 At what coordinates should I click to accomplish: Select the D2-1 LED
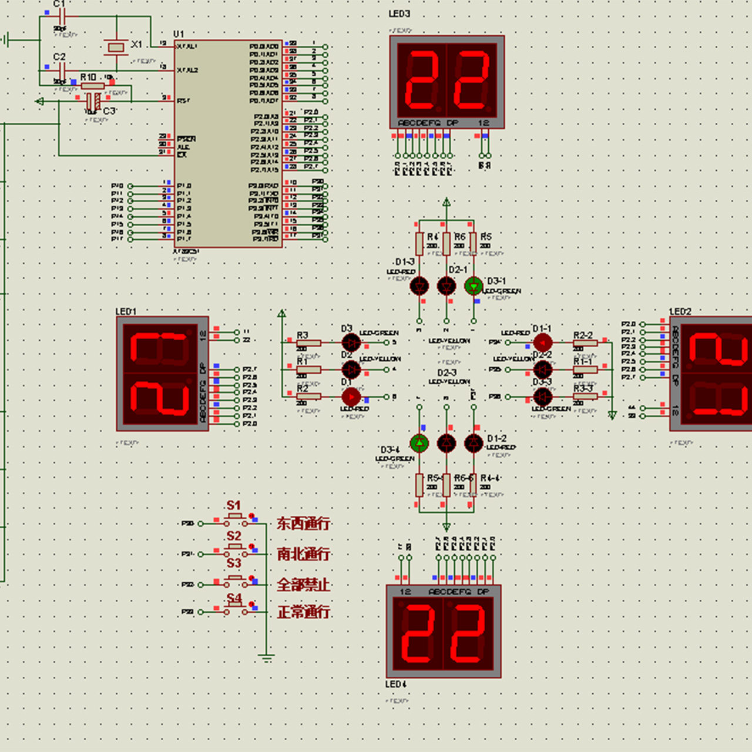446,286
